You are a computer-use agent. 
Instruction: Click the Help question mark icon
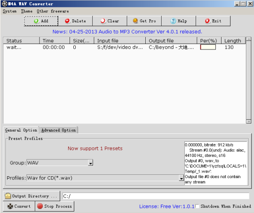[x=173, y=21]
